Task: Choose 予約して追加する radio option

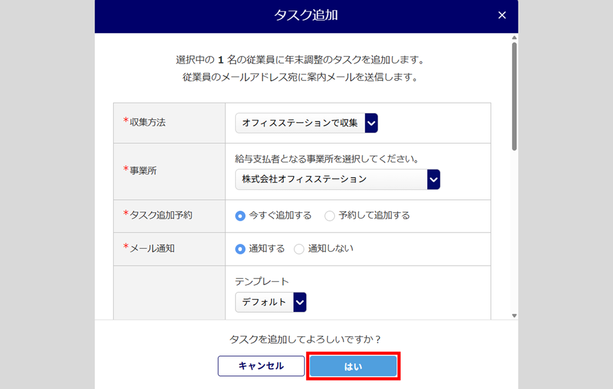Action: [330, 216]
